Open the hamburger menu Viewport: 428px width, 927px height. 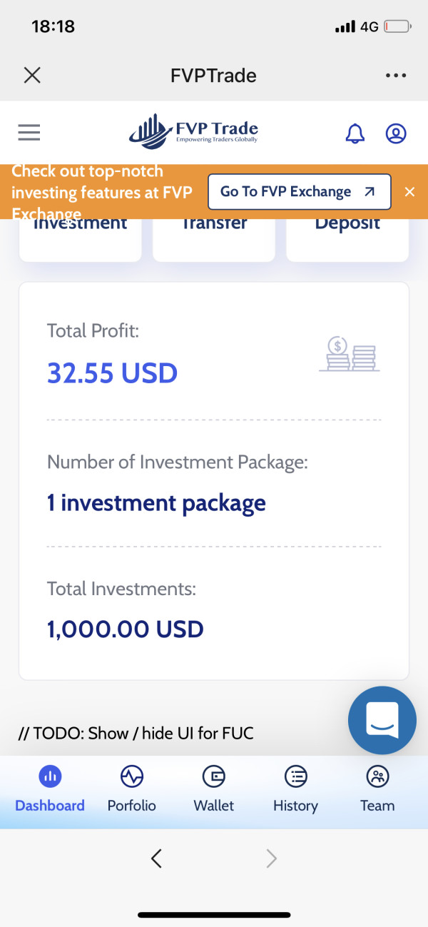click(29, 133)
